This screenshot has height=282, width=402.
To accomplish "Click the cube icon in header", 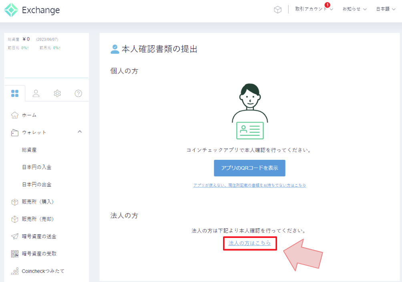I will [x=277, y=10].
